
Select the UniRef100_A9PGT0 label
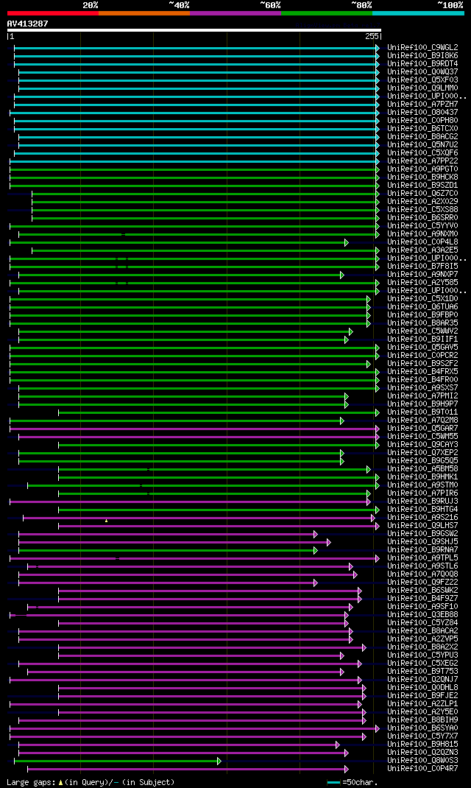[422, 169]
